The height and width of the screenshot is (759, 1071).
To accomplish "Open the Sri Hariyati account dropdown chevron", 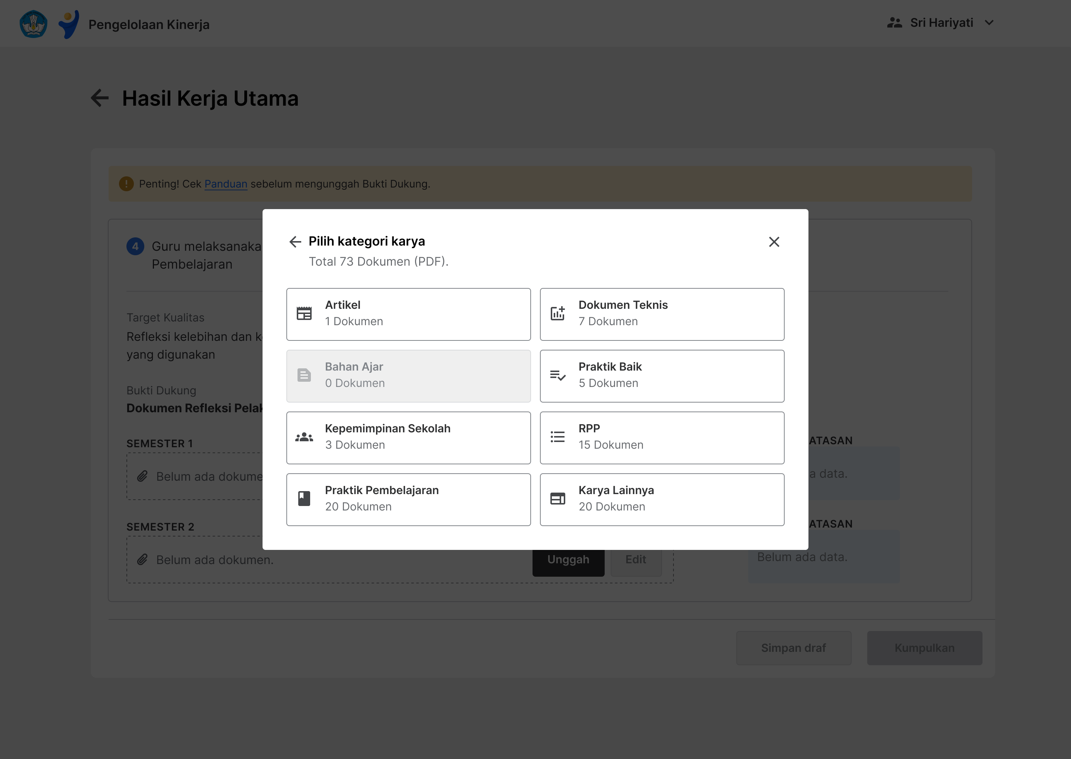I will 989,22.
